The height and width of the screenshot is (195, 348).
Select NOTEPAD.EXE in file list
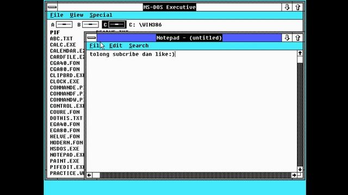67,155
